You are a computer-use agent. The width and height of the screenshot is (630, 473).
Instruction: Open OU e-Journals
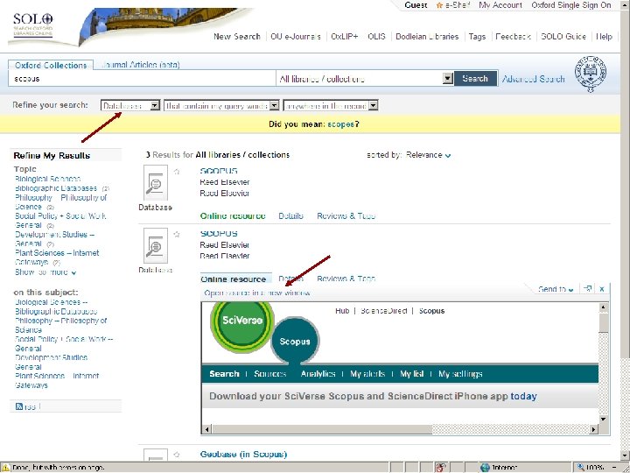coord(296,37)
